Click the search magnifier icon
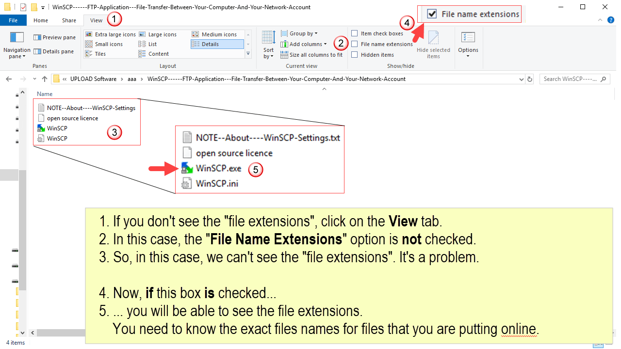Screen dimensions: 621x349 pyautogui.click(x=604, y=79)
